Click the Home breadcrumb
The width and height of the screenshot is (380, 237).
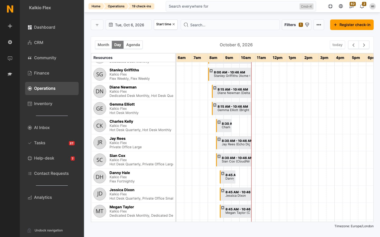coord(96,6)
